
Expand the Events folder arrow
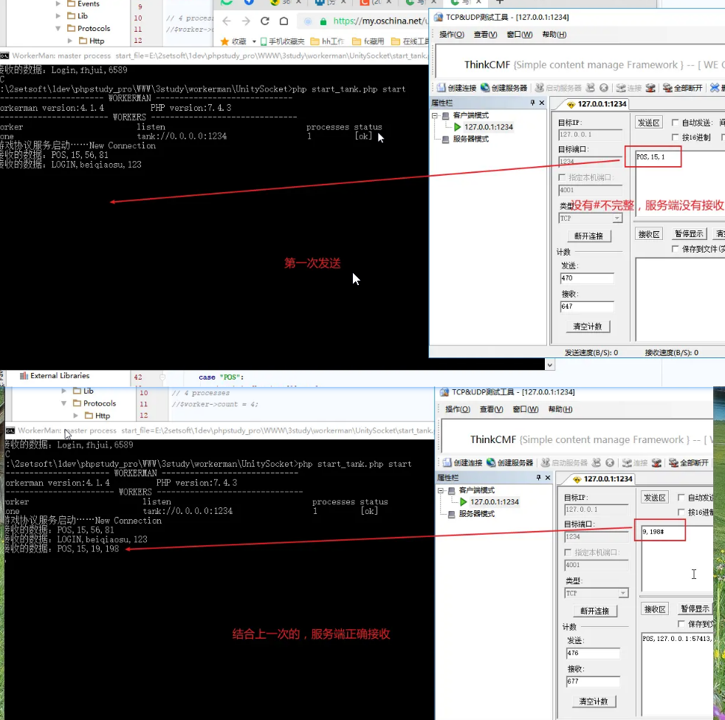[58, 4]
